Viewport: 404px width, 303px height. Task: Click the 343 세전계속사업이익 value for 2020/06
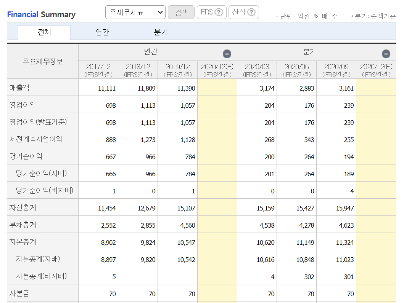pyautogui.click(x=309, y=140)
